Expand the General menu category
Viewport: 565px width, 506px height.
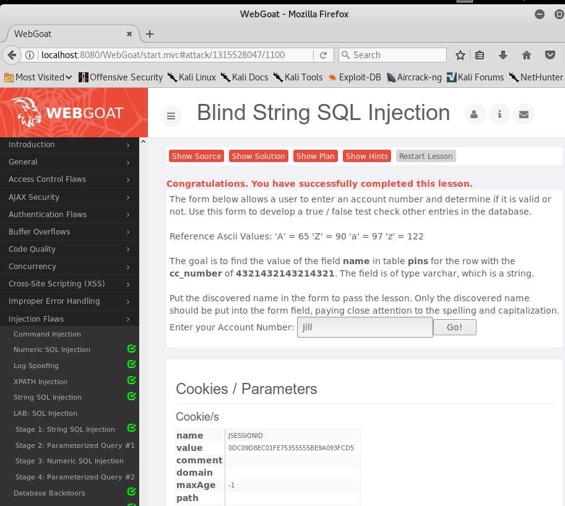pyautogui.click(x=69, y=162)
